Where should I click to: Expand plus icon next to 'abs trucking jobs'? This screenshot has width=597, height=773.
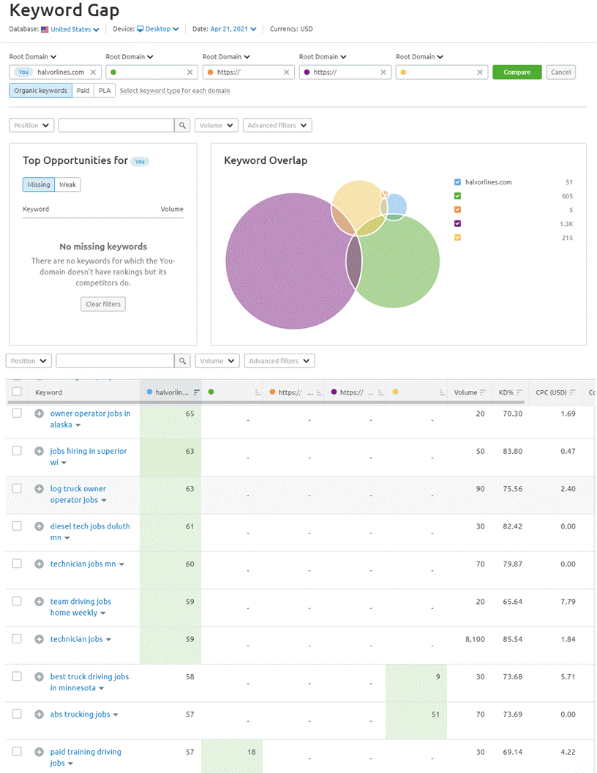tap(40, 714)
